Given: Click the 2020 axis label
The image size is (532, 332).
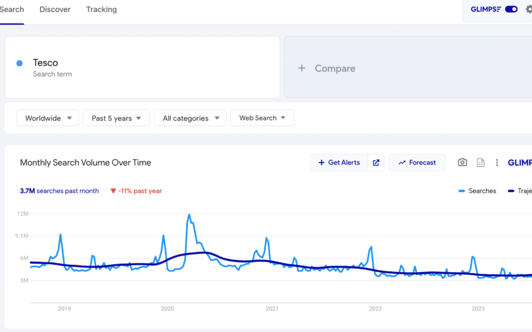Looking at the screenshot, I should pos(167,308).
